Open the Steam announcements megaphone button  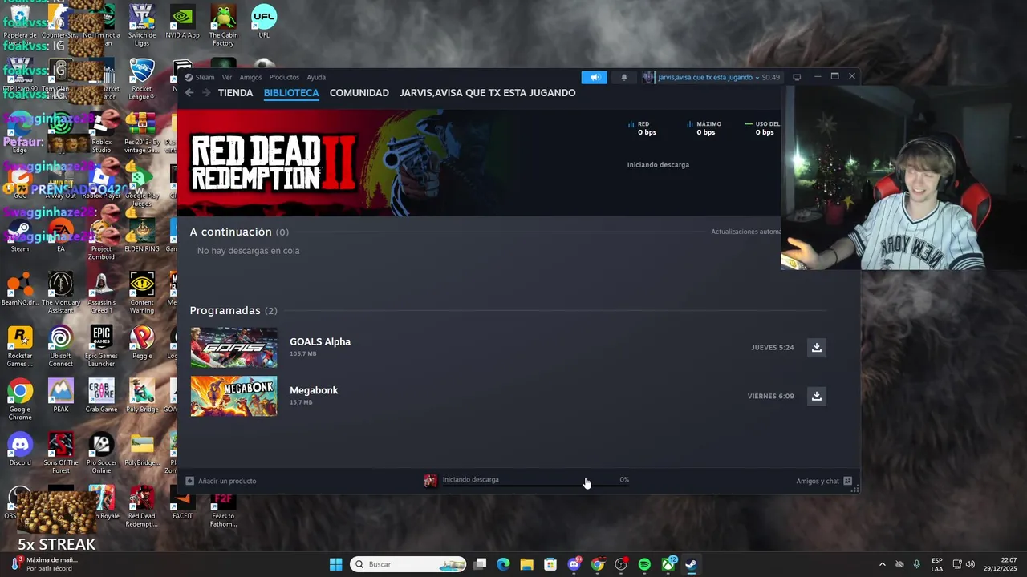(595, 77)
